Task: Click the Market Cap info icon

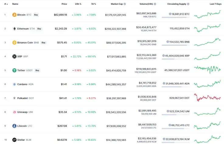Action: [x=124, y=4]
